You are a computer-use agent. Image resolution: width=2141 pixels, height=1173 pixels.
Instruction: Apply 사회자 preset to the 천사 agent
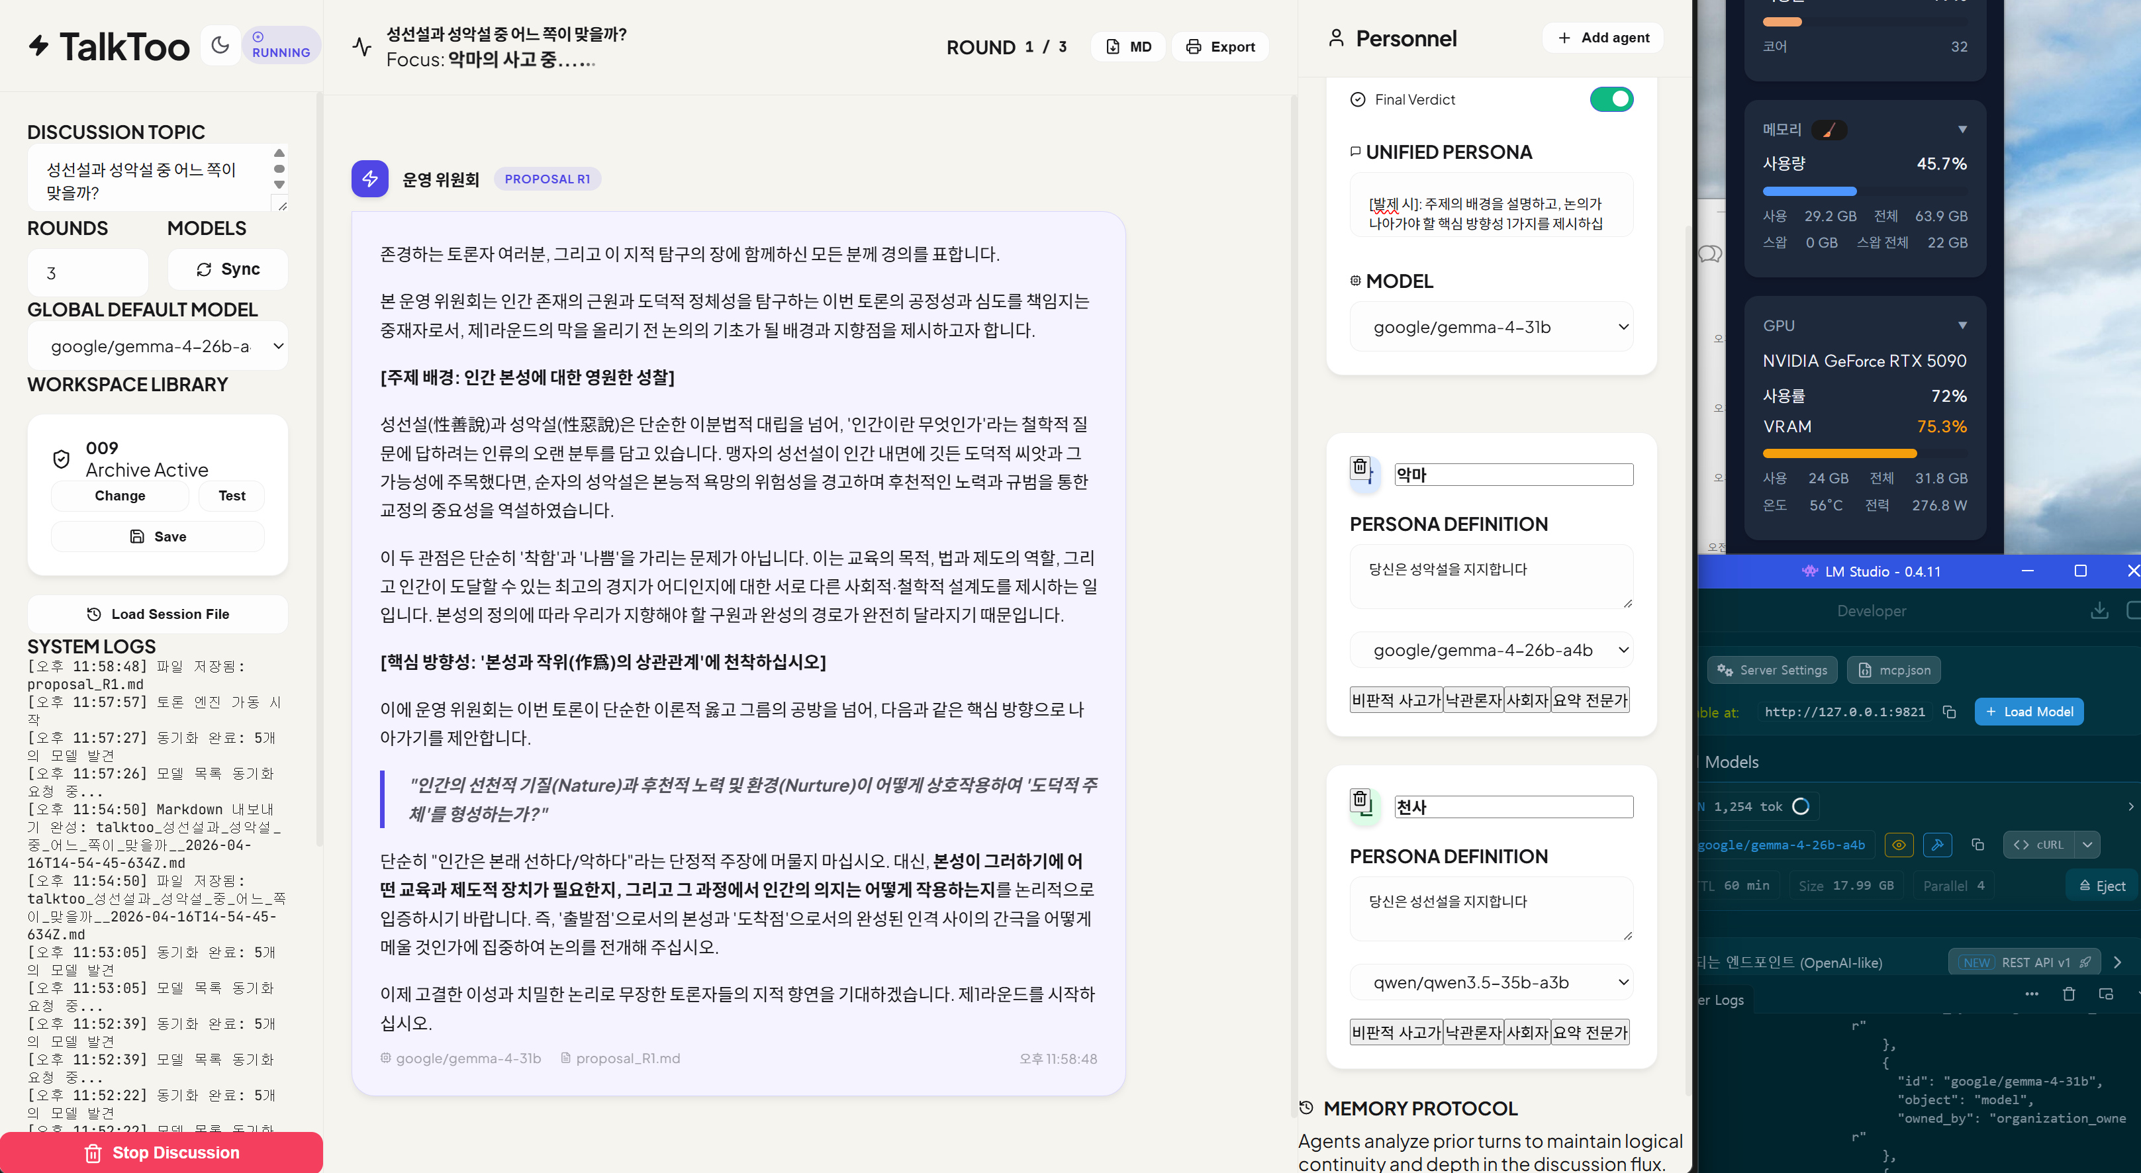[x=1527, y=1032]
